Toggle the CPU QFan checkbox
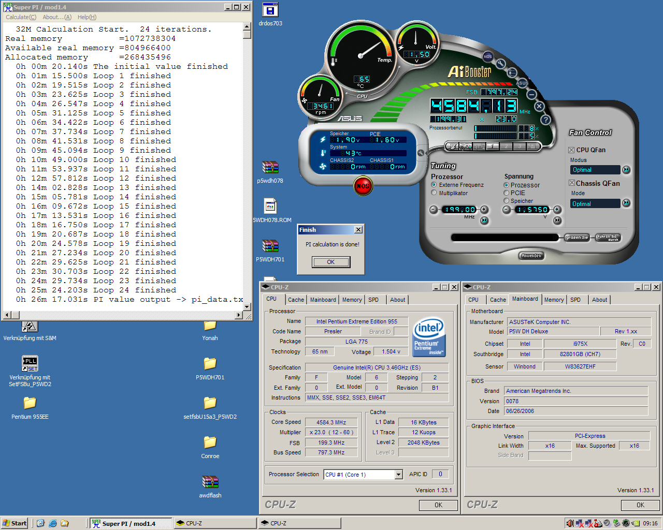 click(572, 150)
